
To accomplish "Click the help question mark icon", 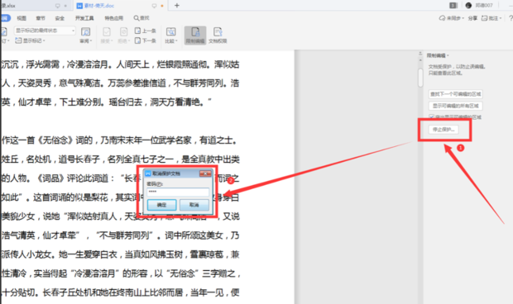I will (511, 18).
